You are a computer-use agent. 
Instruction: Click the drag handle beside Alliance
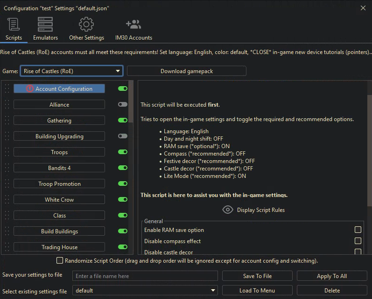tap(7, 105)
